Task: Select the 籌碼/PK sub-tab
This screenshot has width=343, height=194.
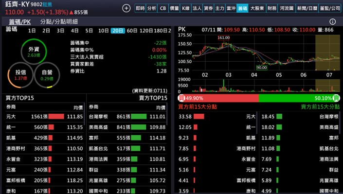Action: click(x=19, y=22)
